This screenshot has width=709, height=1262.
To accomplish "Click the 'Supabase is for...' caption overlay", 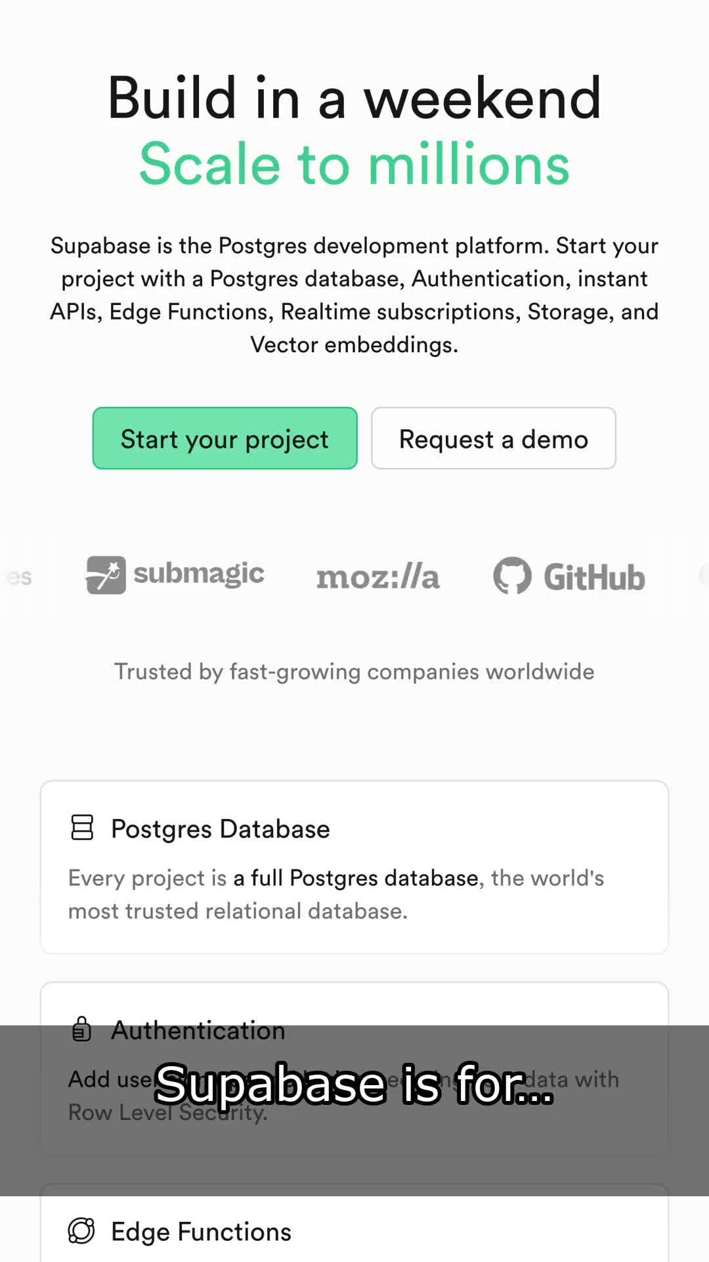I will 354,1084.
